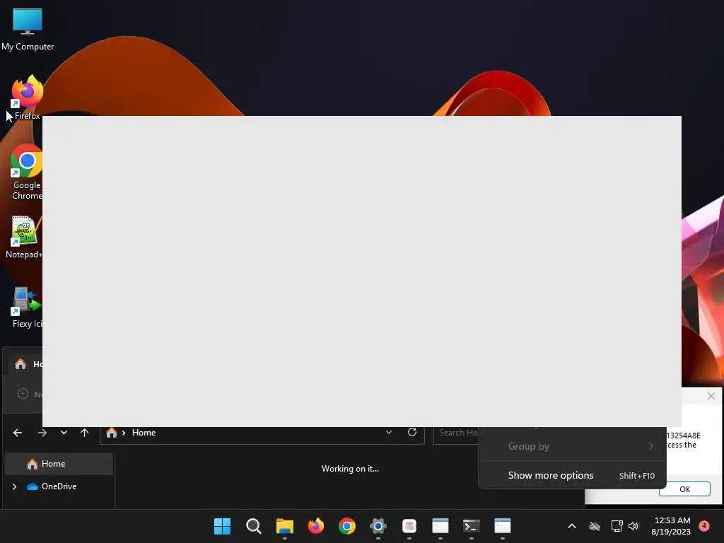Viewport: 724px width, 543px height.
Task: Refresh the File Explorer view
Action: point(412,432)
